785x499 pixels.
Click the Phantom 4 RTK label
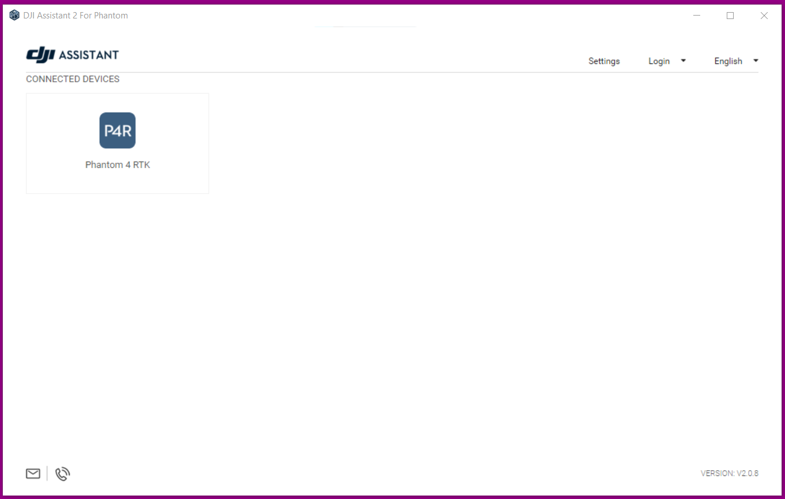click(x=118, y=164)
